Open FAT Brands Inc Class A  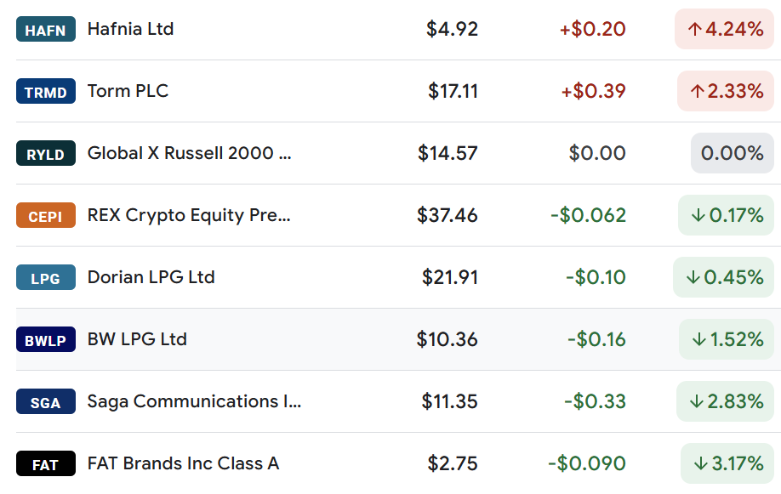[183, 463]
